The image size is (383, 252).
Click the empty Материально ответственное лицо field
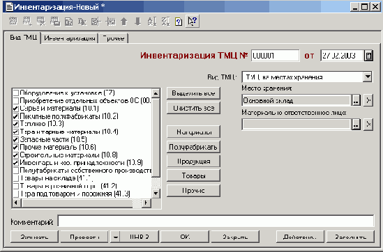[x=296, y=125]
